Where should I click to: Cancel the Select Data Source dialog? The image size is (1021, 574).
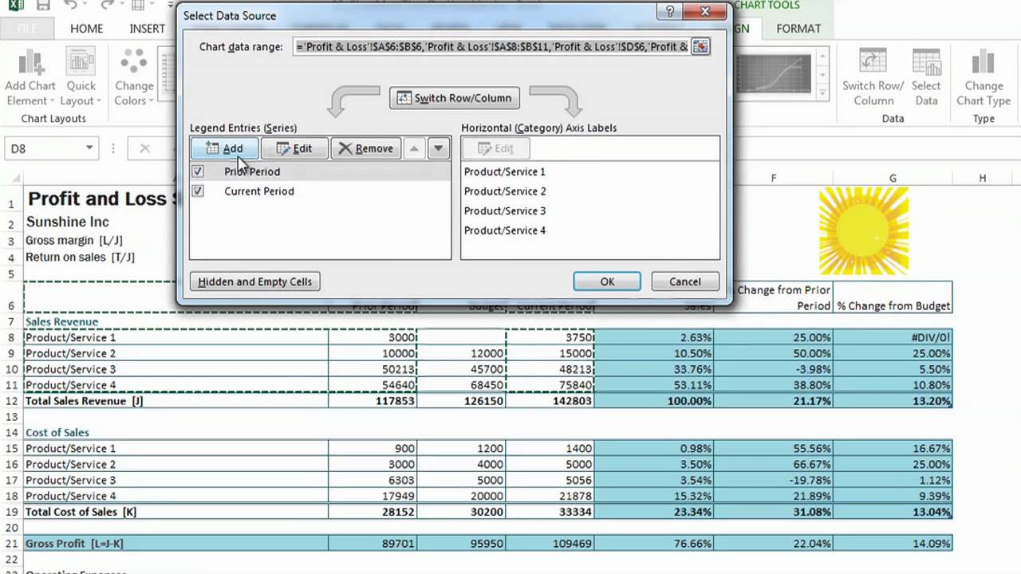pyautogui.click(x=685, y=281)
